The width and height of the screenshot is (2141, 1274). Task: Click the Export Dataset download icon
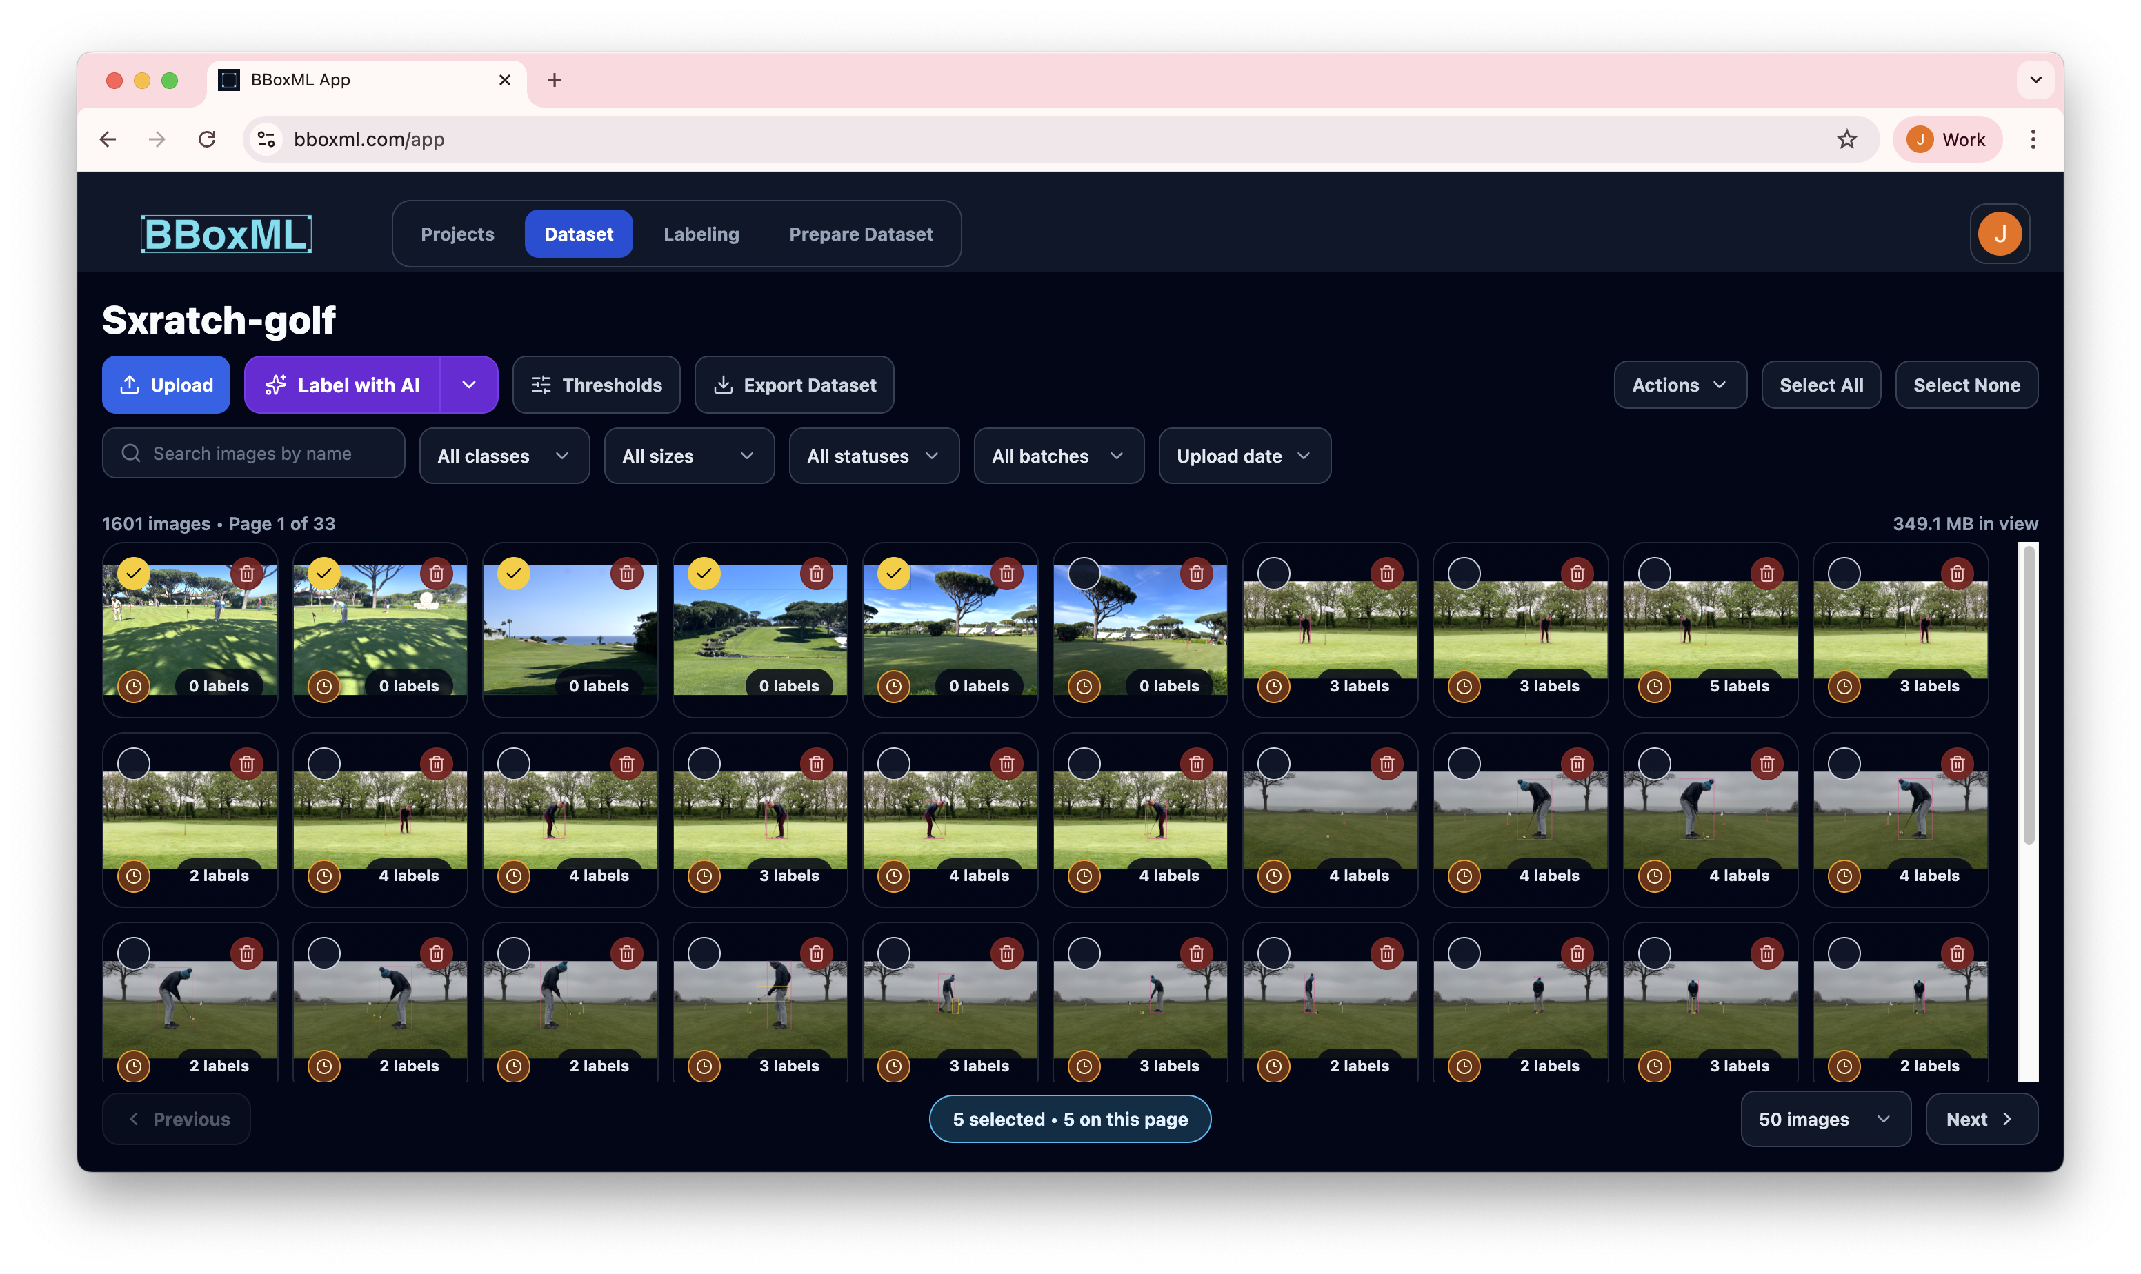(x=724, y=385)
